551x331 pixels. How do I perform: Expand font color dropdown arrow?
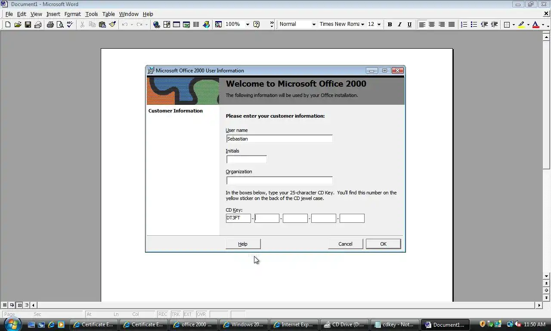[543, 25]
